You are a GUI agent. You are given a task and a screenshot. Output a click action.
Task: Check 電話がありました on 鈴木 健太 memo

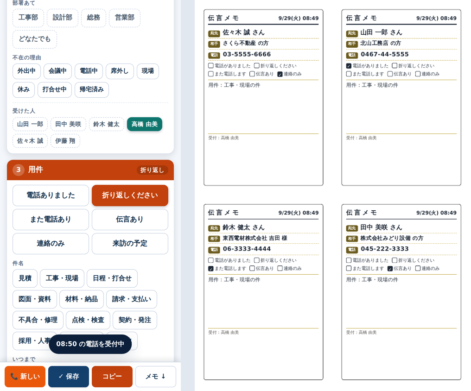[211, 260]
